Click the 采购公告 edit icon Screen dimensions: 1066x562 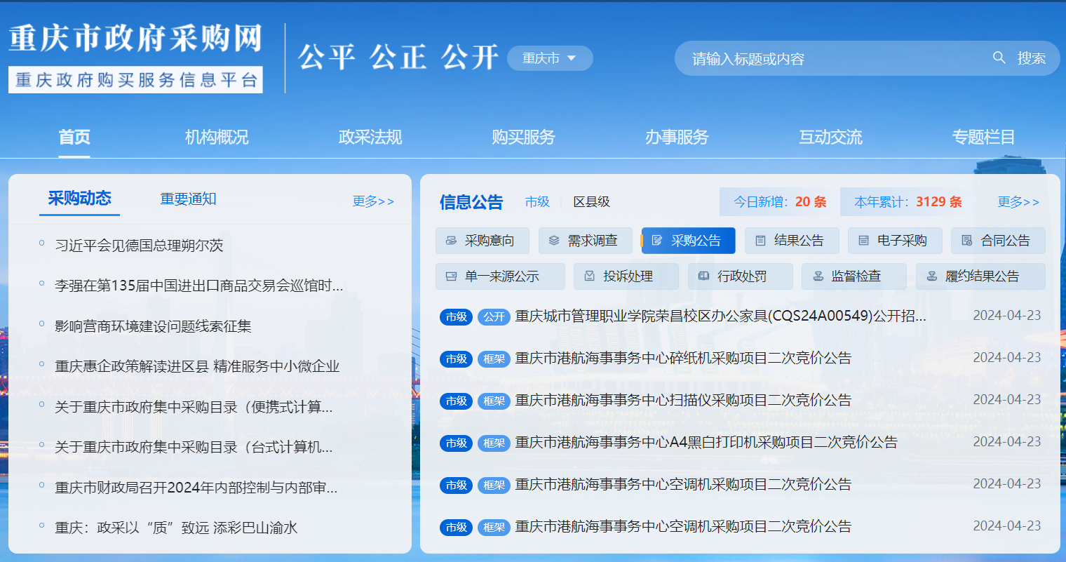coord(657,241)
